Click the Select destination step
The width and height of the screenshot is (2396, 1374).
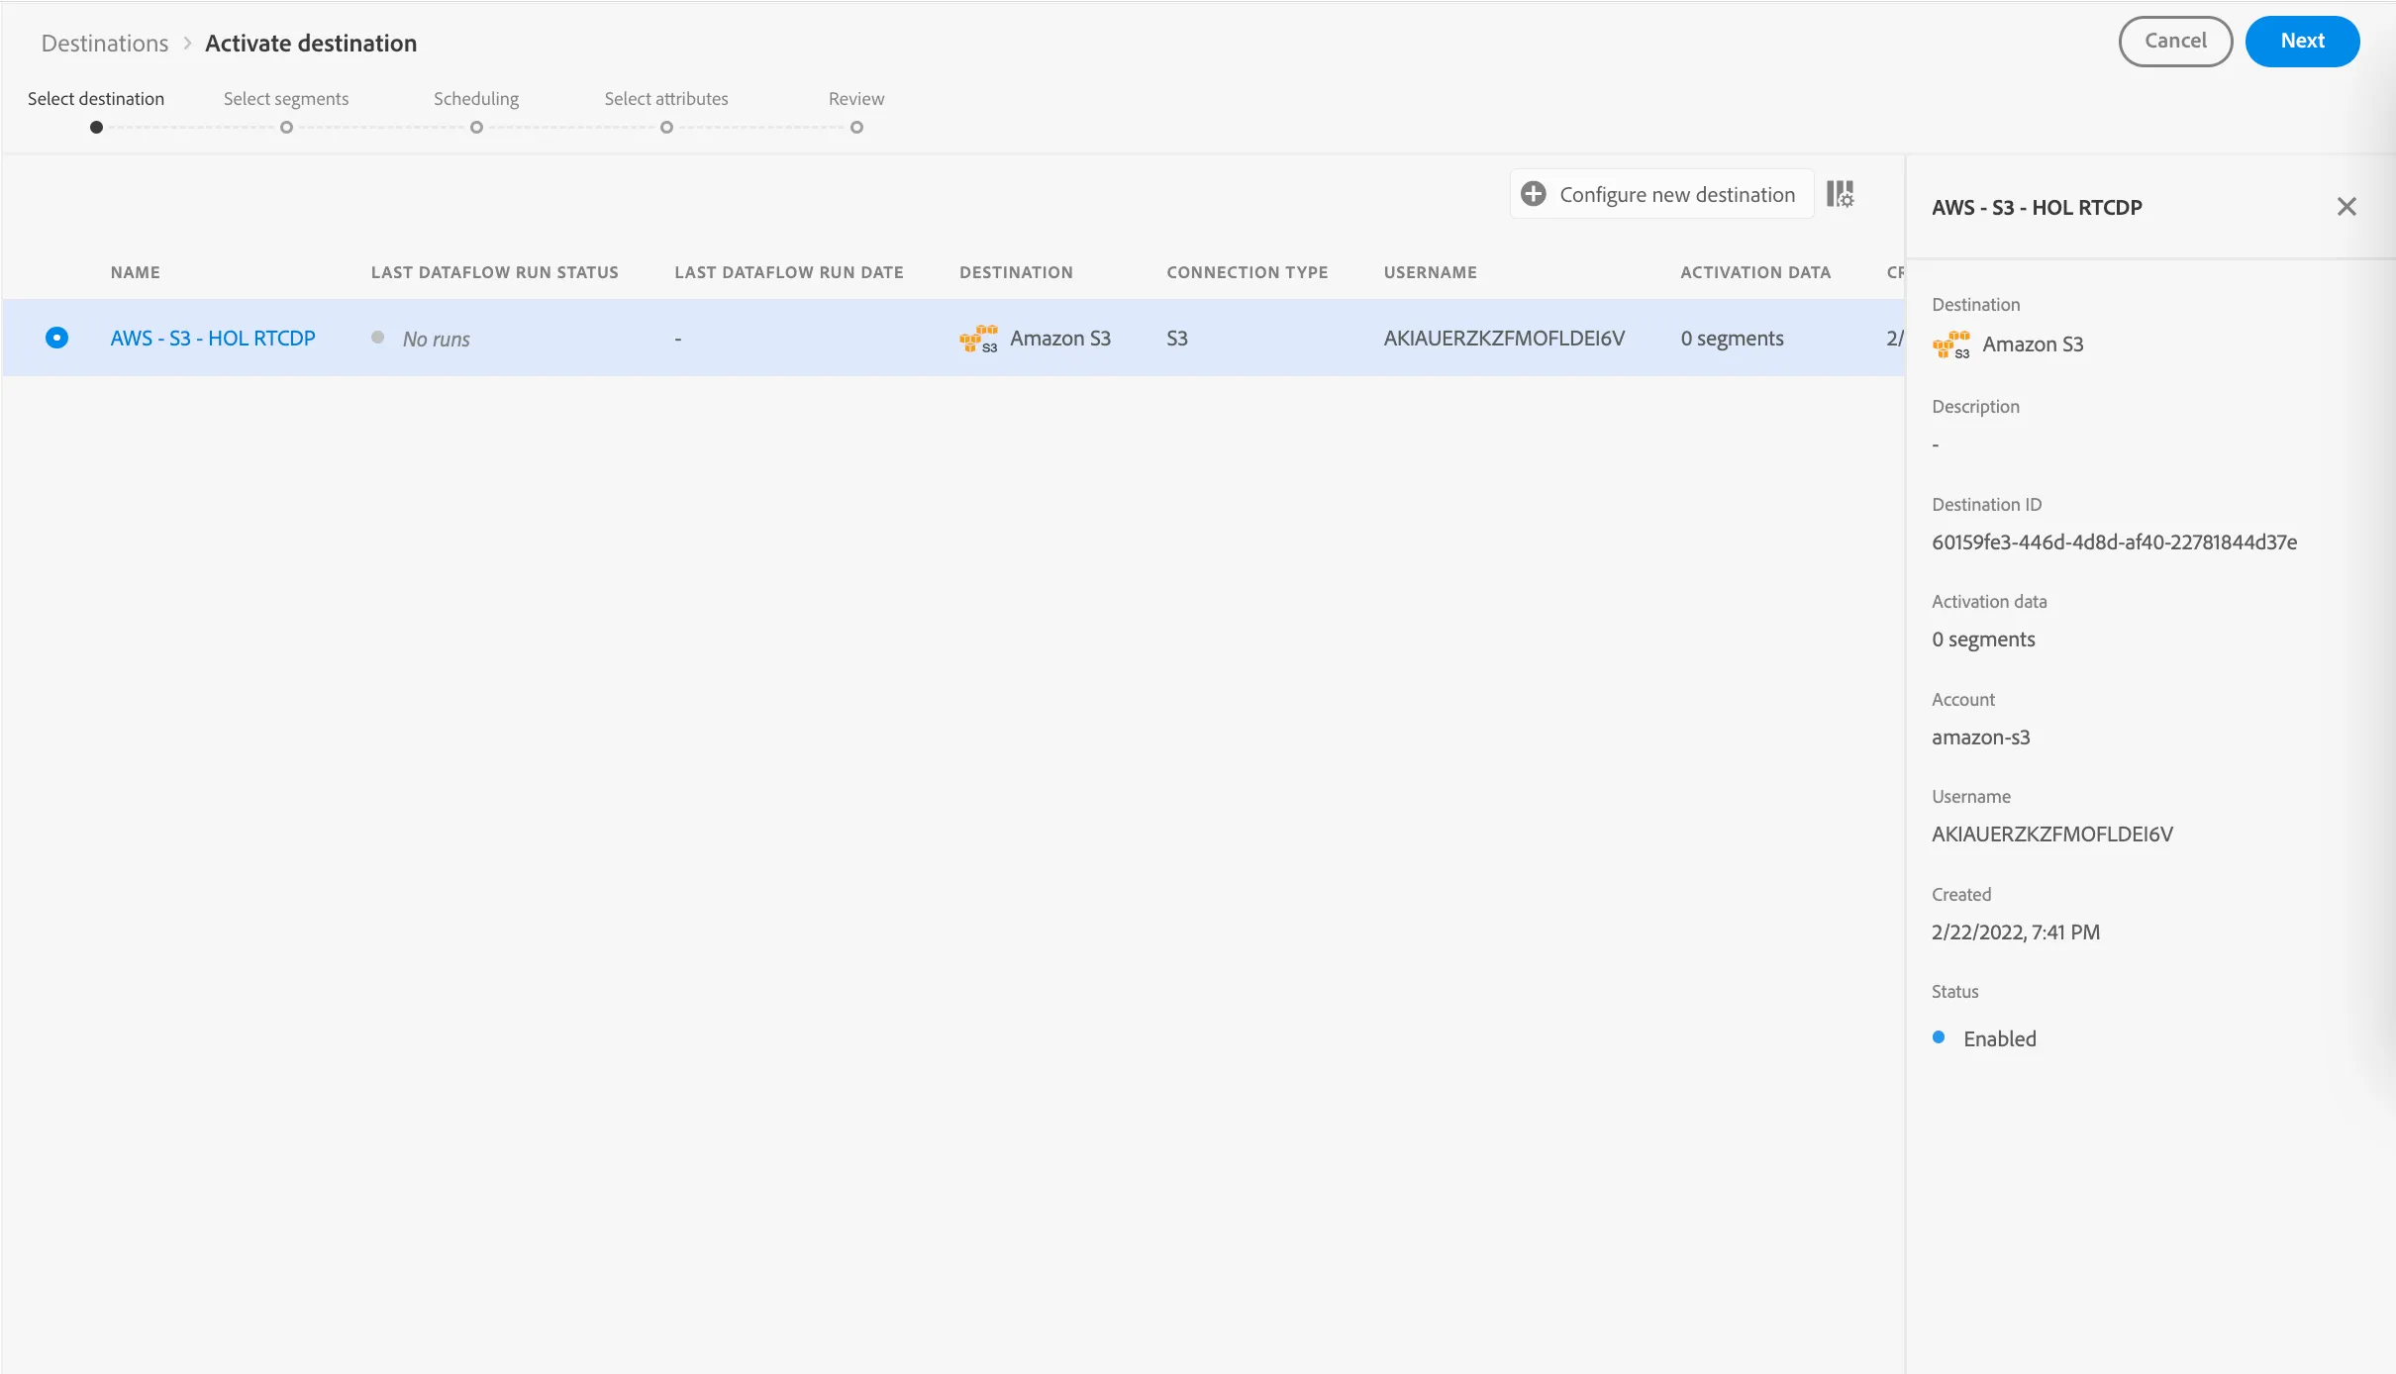96,99
